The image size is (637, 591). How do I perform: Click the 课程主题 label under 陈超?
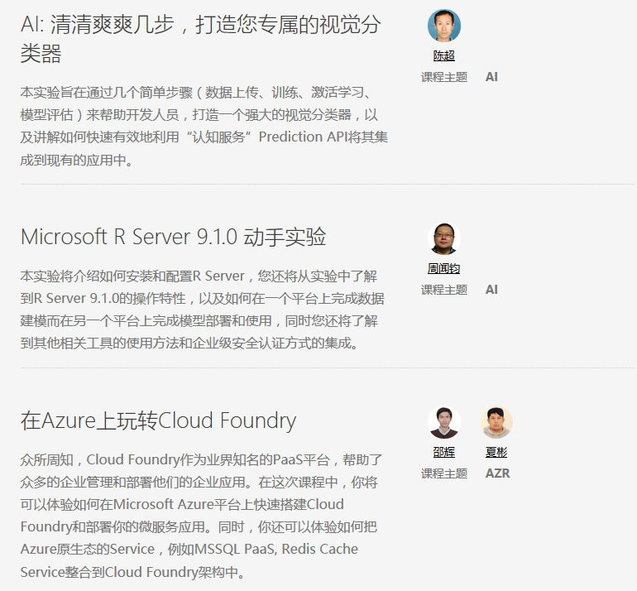click(x=444, y=77)
